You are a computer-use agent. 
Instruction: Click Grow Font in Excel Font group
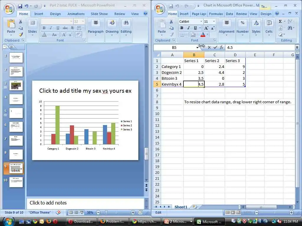tap(206, 28)
